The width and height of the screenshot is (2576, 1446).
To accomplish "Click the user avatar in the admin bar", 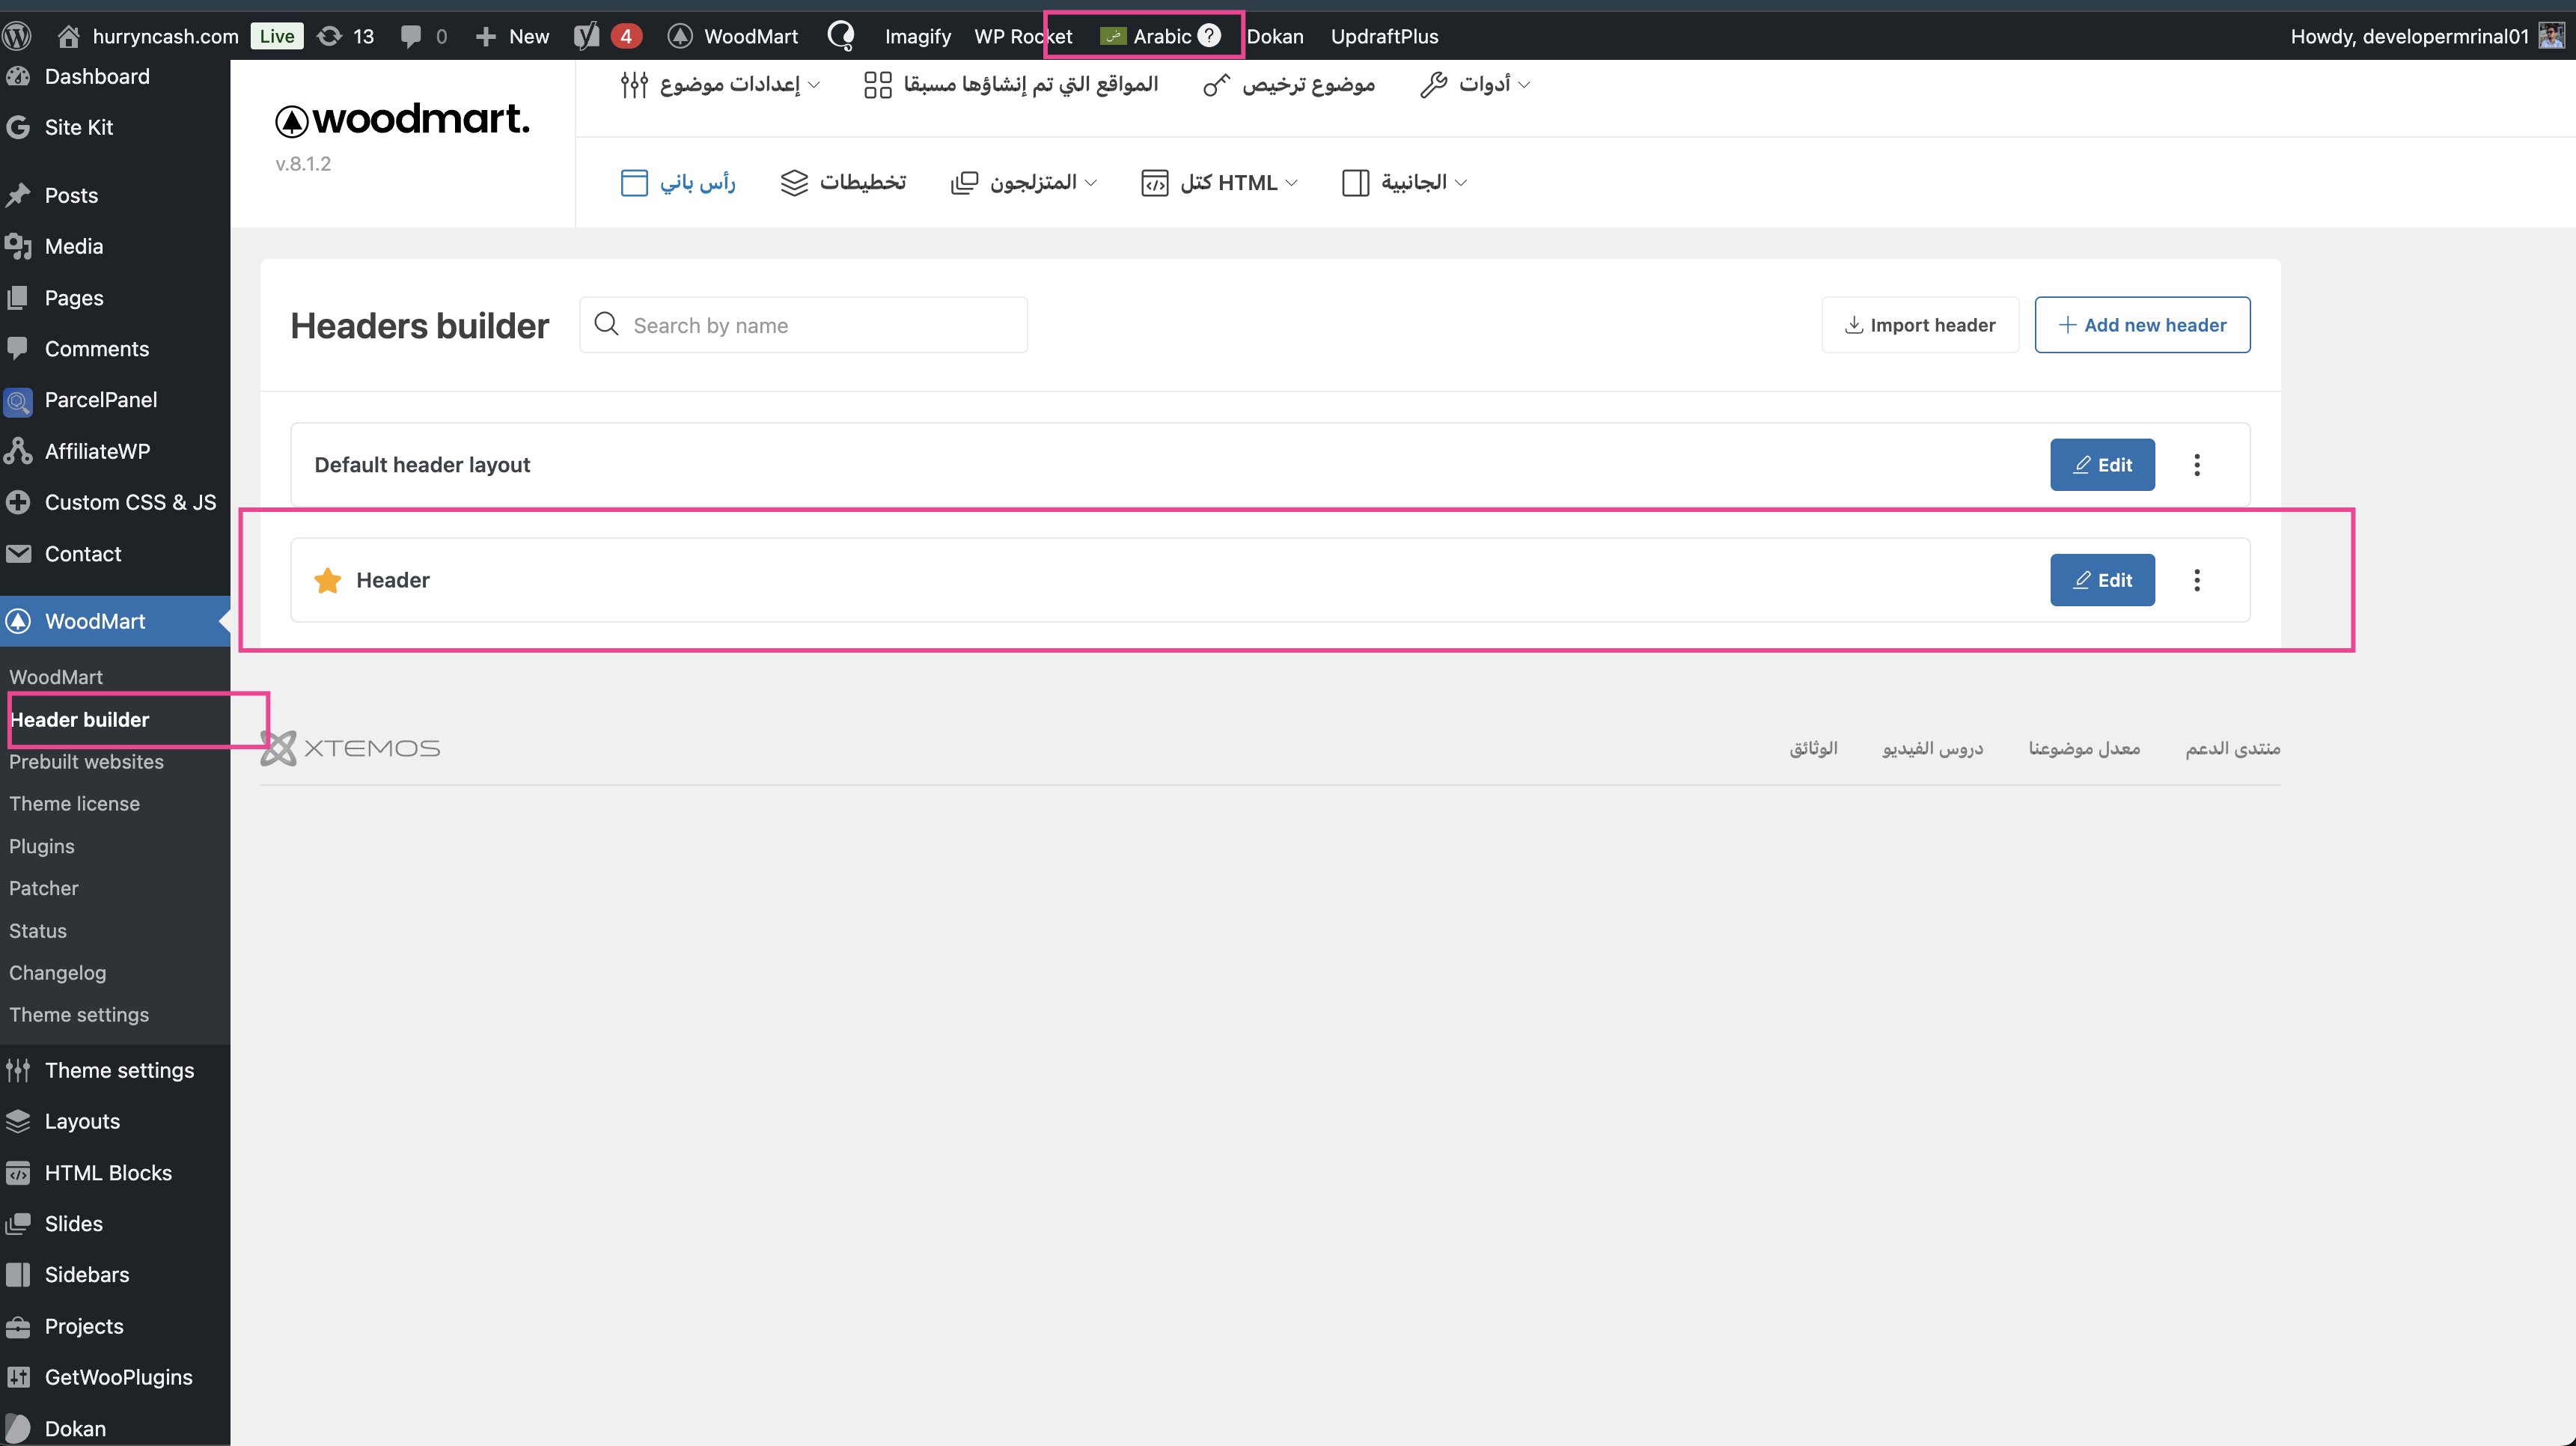I will click(2551, 36).
